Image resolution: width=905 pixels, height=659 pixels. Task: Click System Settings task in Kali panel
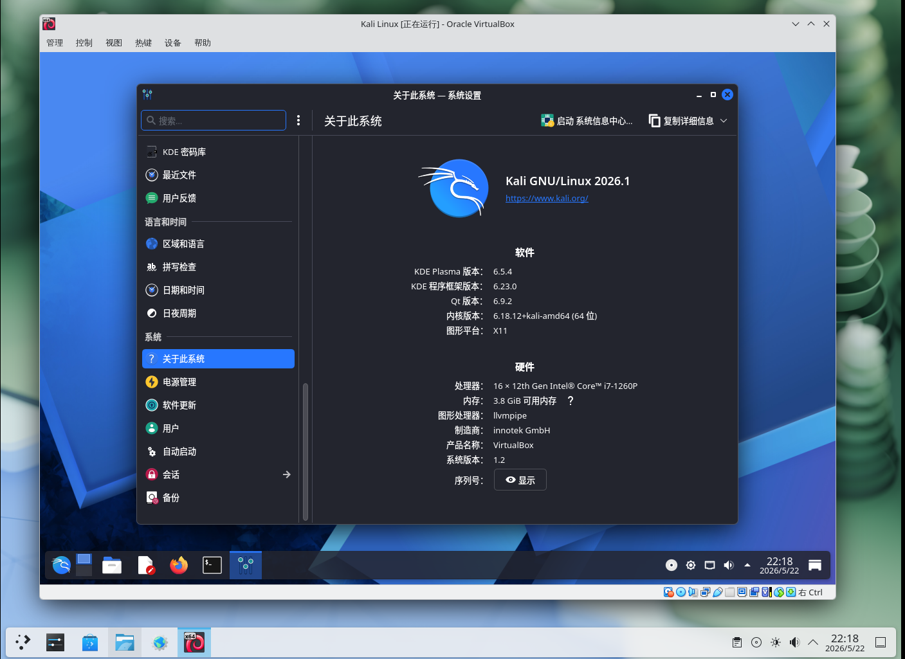[x=246, y=565]
